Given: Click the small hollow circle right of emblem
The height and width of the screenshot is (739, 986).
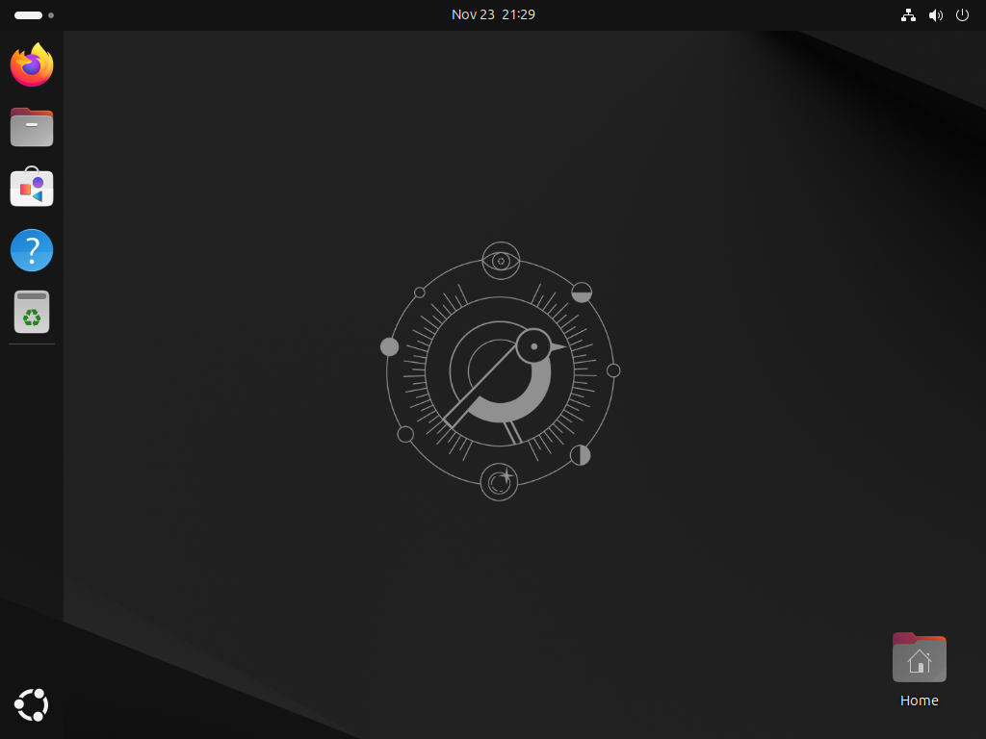Looking at the screenshot, I should tap(613, 370).
